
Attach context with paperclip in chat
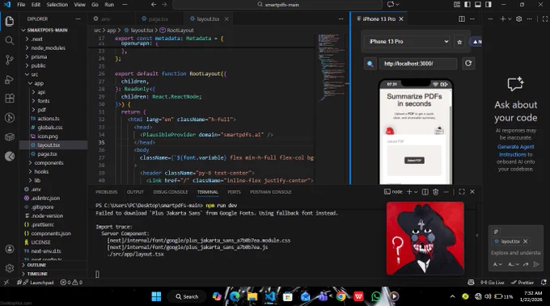click(496, 232)
